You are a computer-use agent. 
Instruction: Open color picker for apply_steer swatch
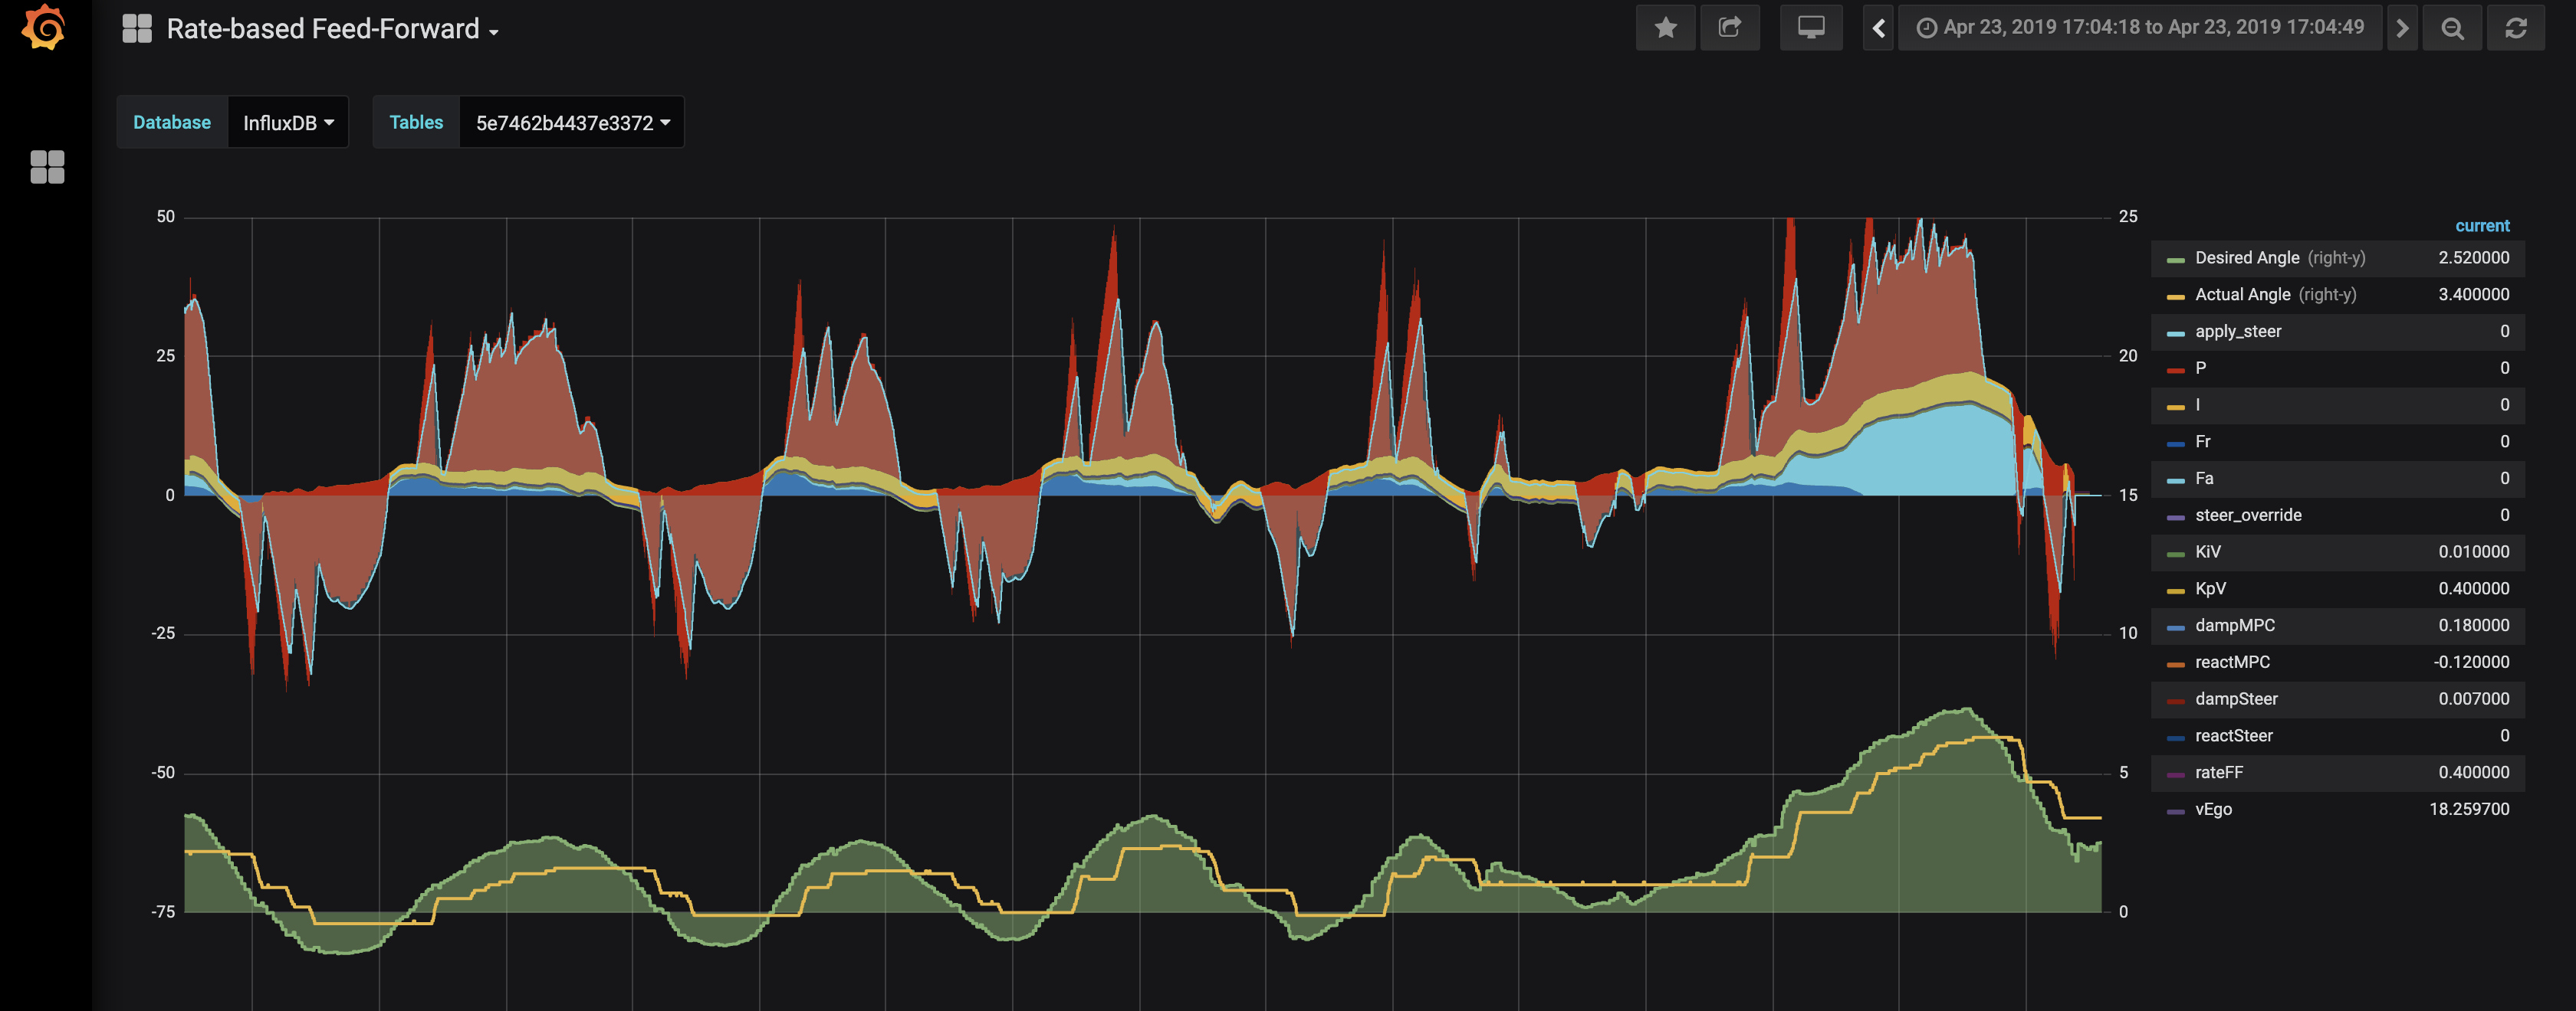point(2175,334)
